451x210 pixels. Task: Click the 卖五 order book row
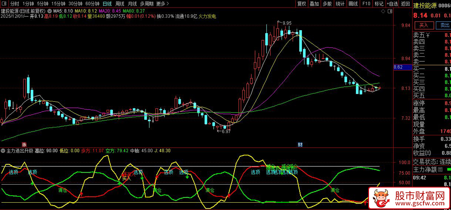point(432,35)
